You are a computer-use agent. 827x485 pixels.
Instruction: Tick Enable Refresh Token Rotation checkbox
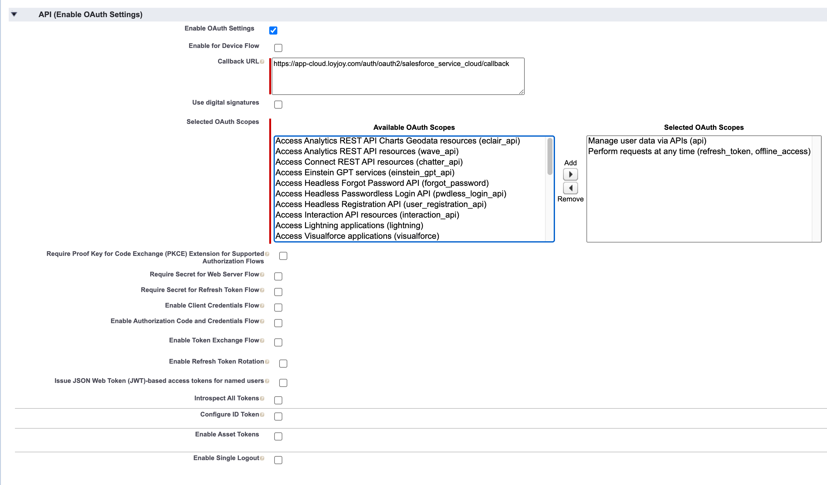(283, 363)
